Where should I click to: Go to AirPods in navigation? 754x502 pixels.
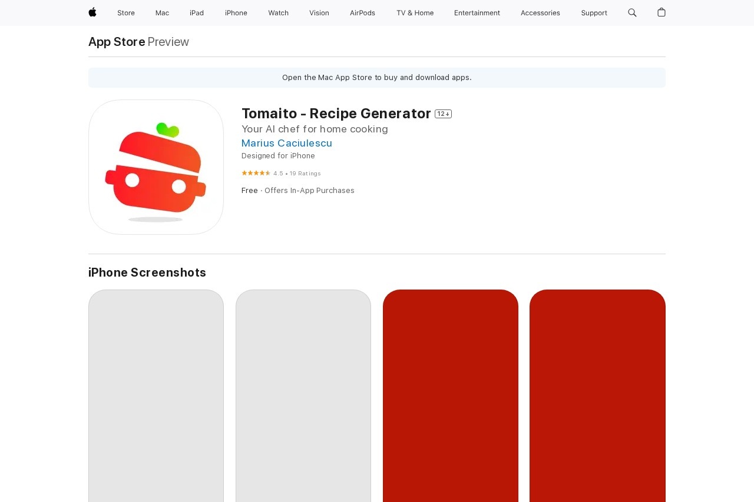pos(362,13)
